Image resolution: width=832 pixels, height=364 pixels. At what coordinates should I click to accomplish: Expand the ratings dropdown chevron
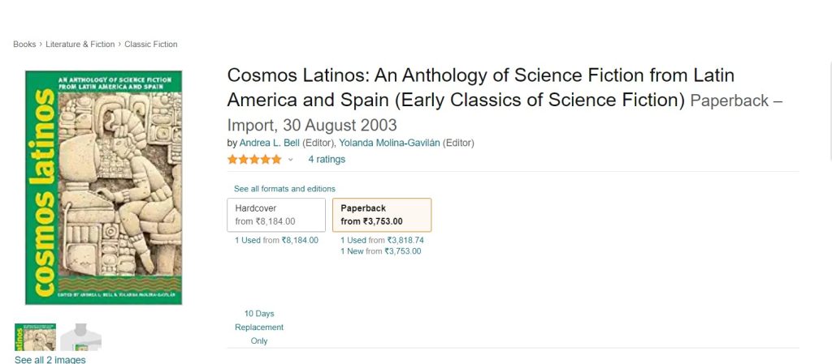click(x=291, y=160)
